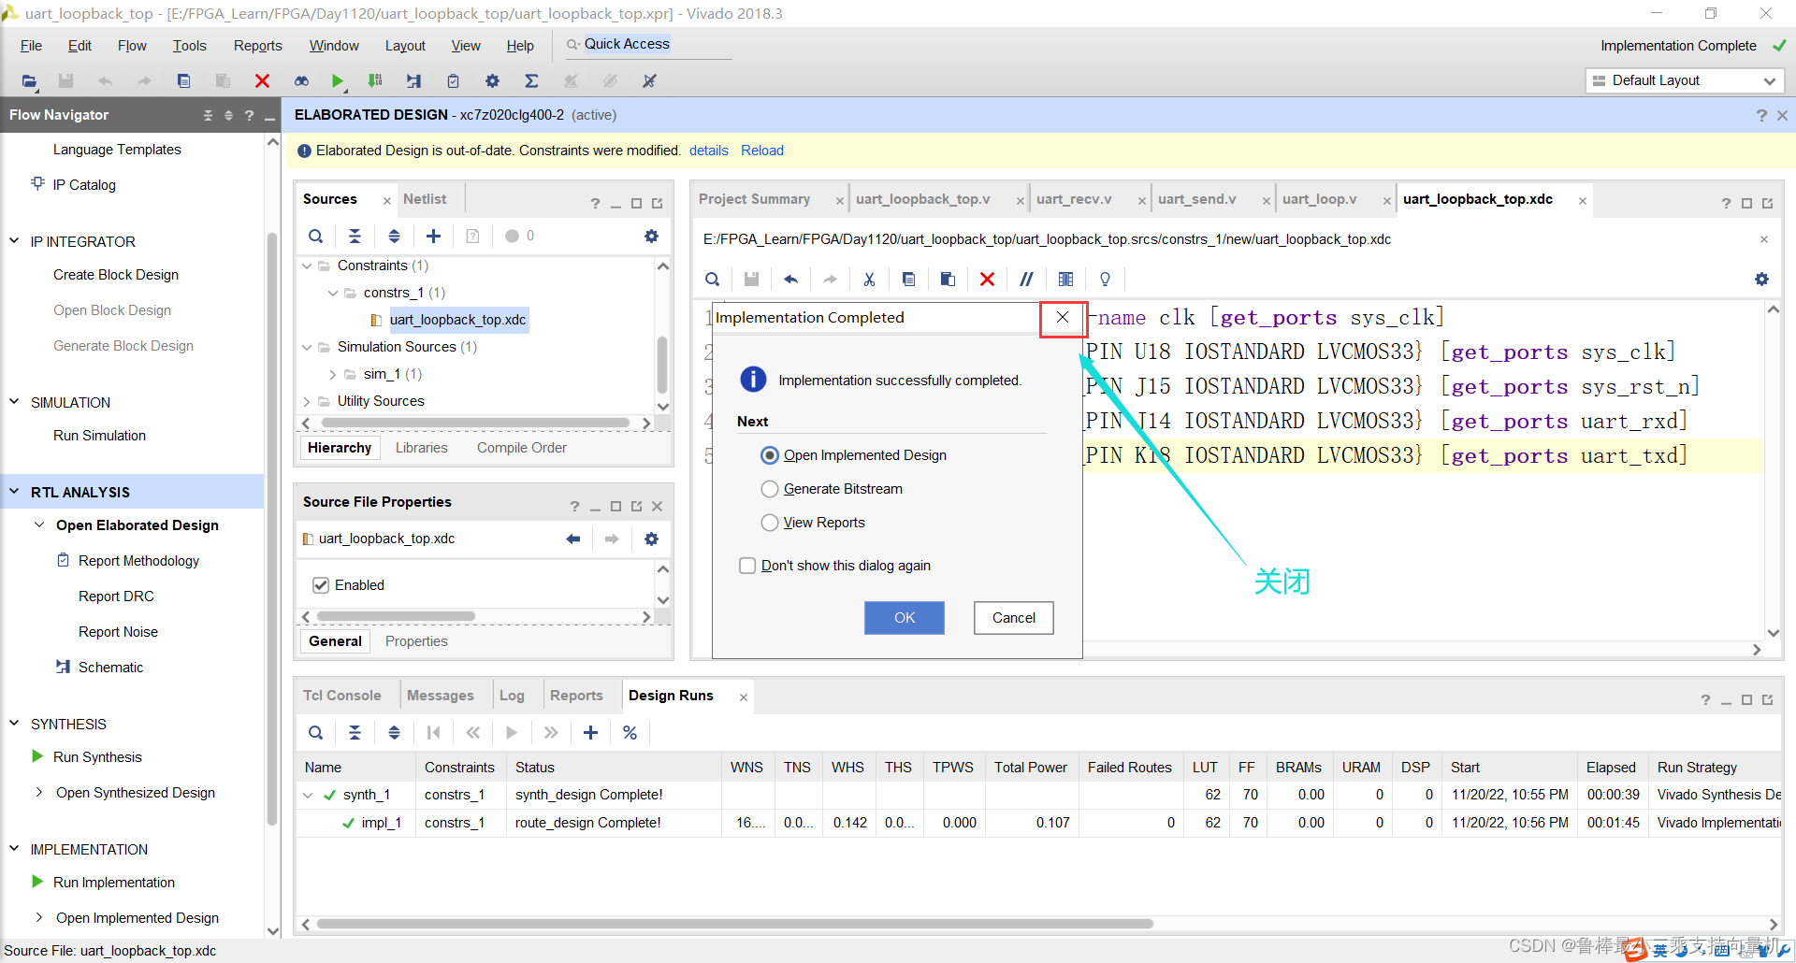The width and height of the screenshot is (1796, 963).
Task: Click the Sigma report icon in main toolbar
Action: 531,81
